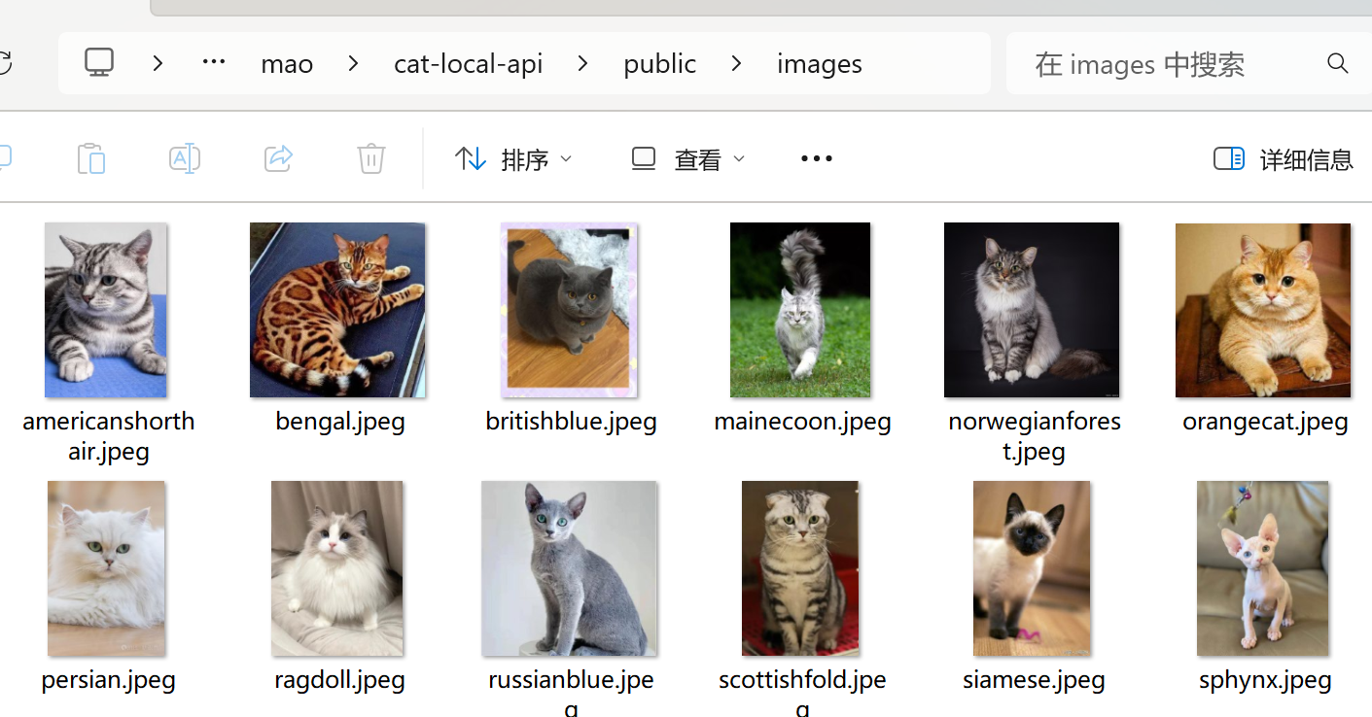Image resolution: width=1372 pixels, height=717 pixels.
Task: Toggle the 详细信息 details pane
Action: 1284,159
